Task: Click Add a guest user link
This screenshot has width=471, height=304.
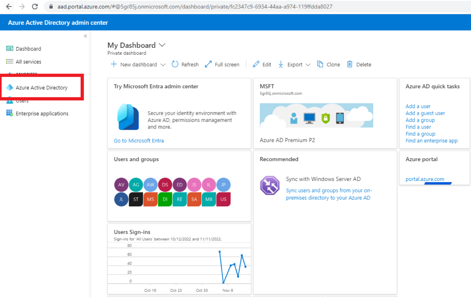Action: coord(425,113)
